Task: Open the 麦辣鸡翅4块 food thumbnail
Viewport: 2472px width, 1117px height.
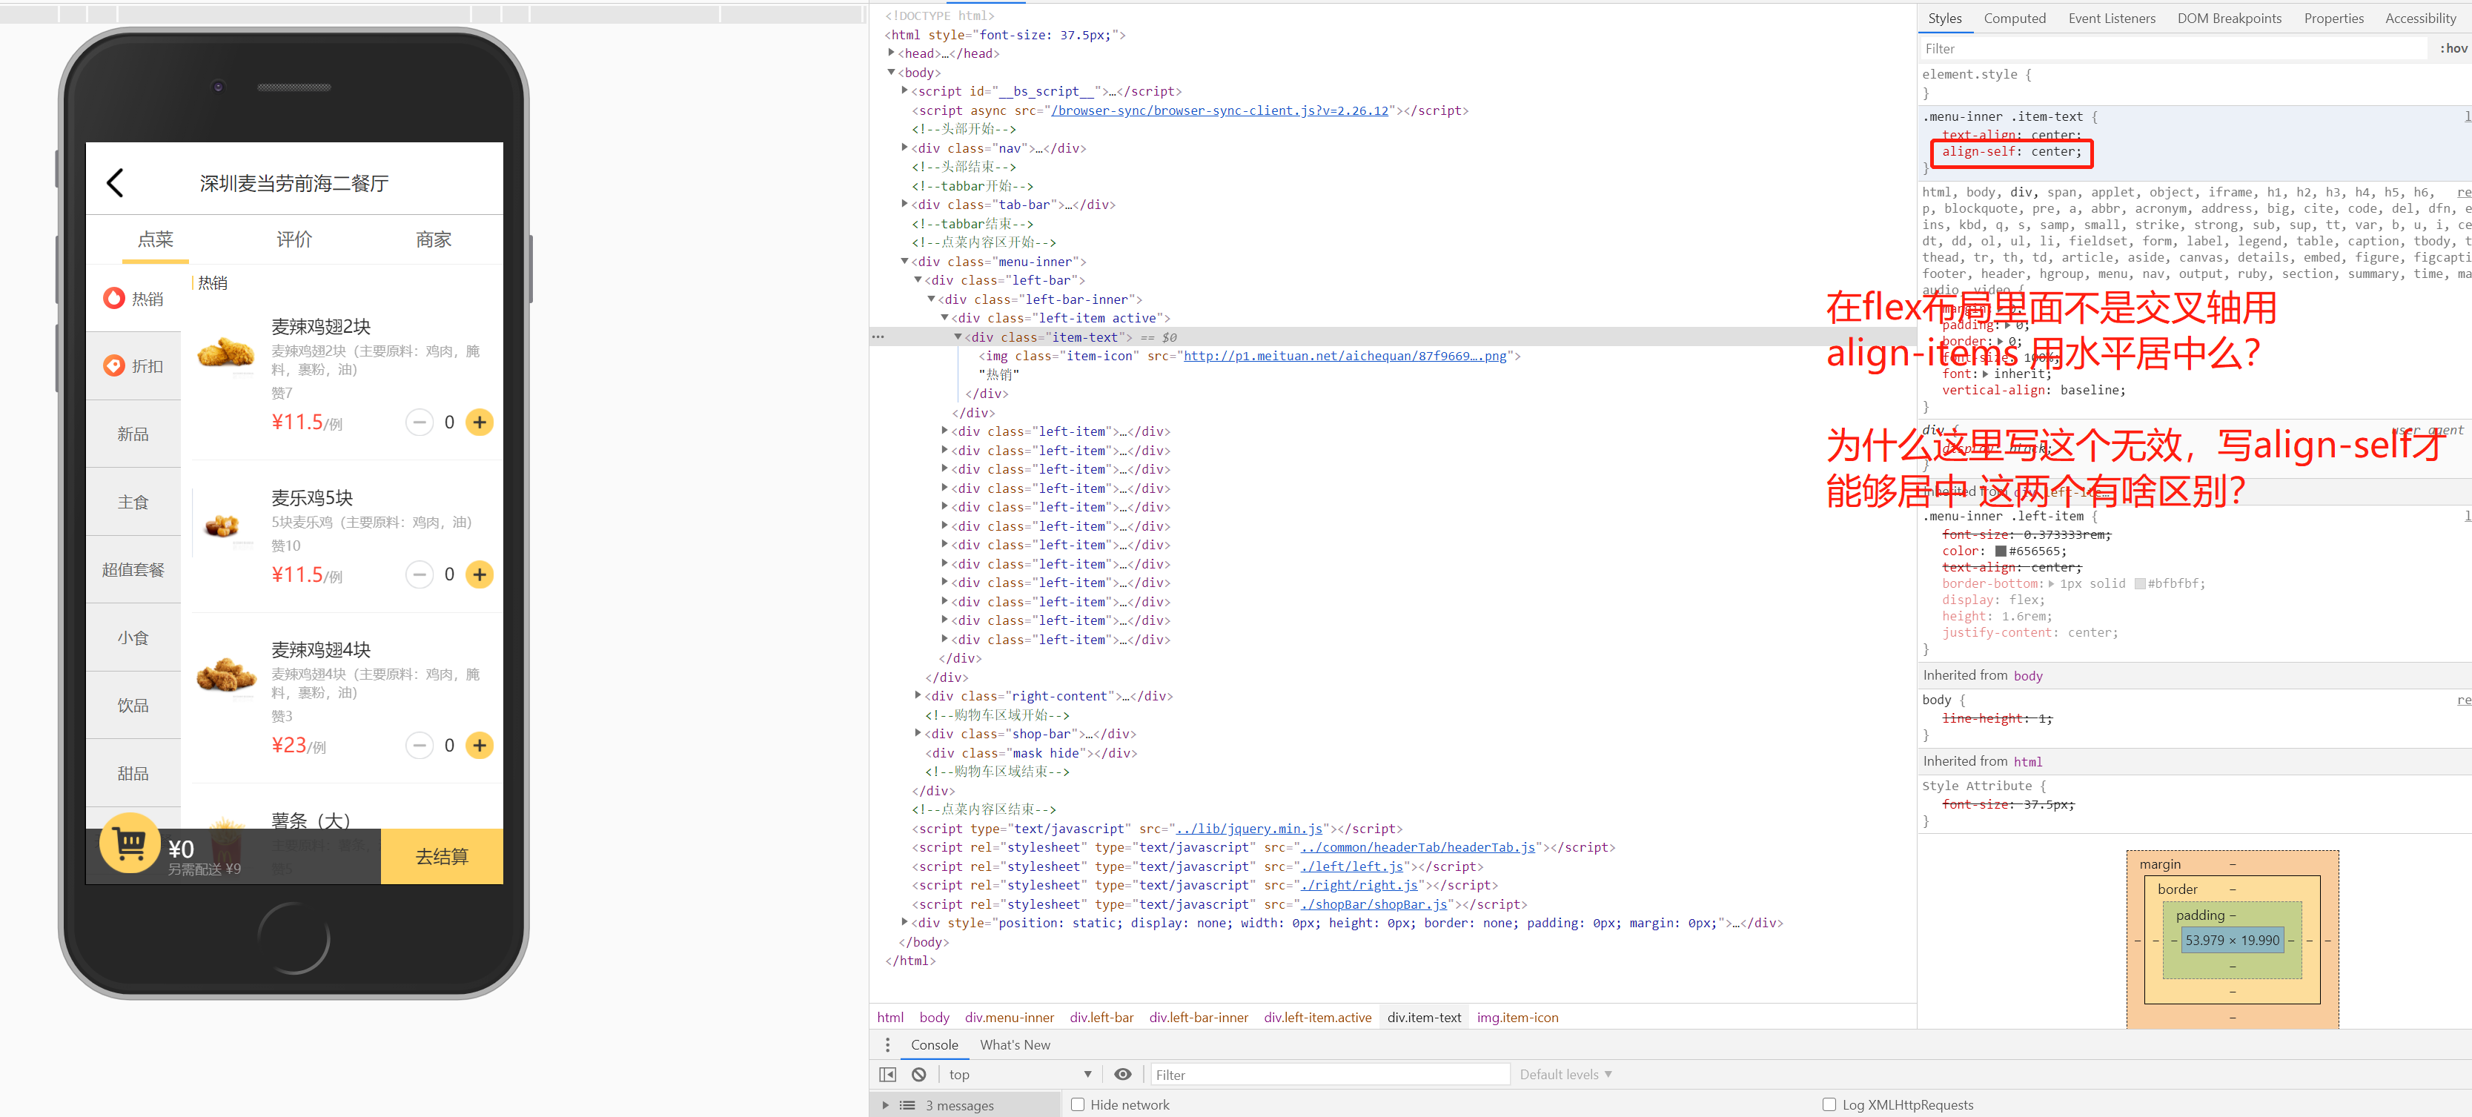Action: [x=227, y=675]
